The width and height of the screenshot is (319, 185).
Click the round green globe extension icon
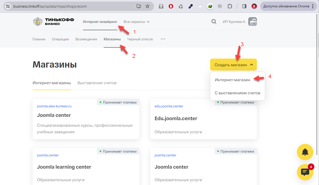210,6
